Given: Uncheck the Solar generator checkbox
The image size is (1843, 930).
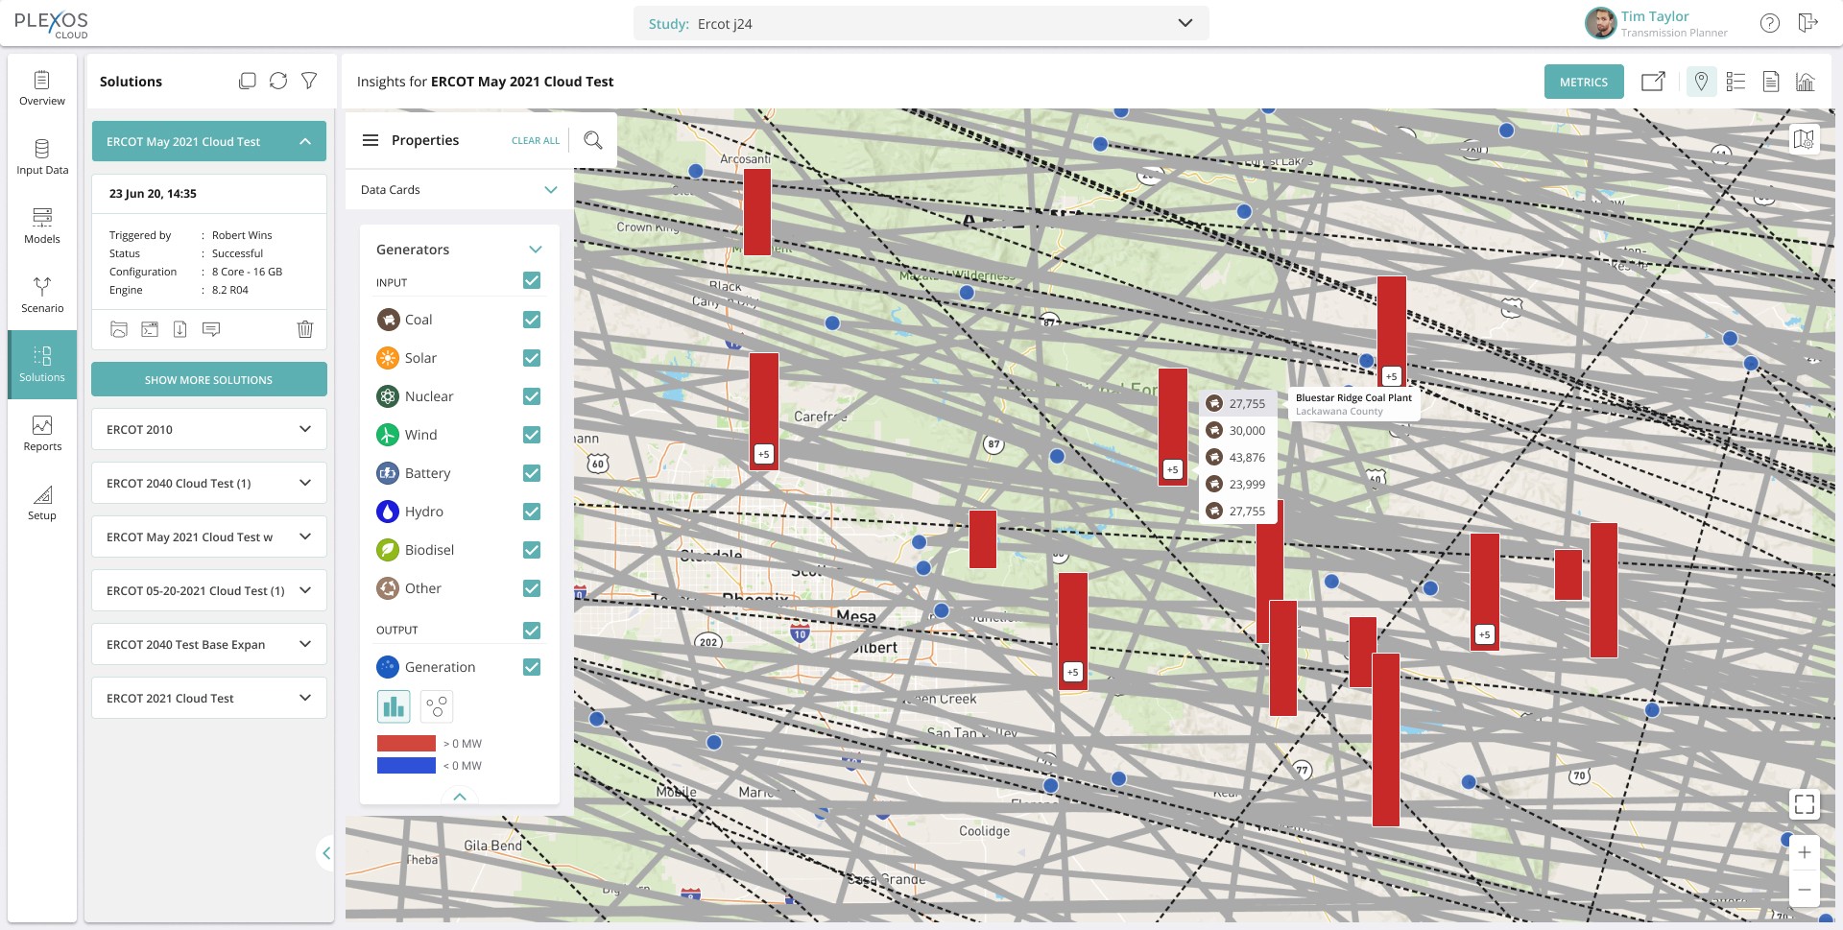Looking at the screenshot, I should 532,358.
